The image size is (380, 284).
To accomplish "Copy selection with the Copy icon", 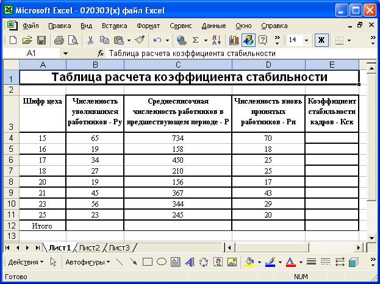I will click(x=104, y=40).
